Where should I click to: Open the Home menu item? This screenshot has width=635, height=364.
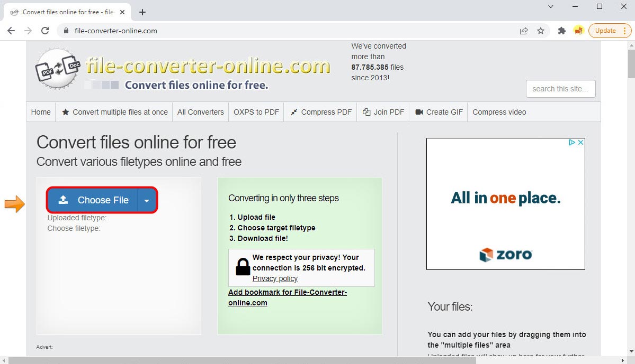pos(41,112)
